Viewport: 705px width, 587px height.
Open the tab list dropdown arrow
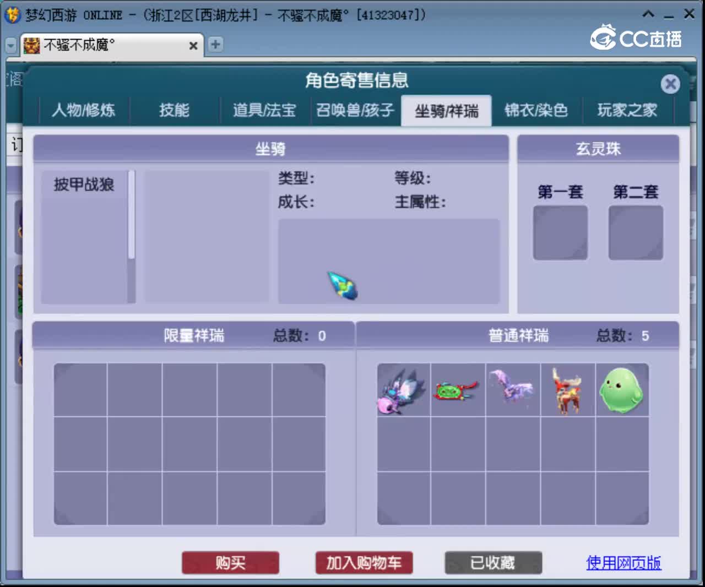tap(11, 45)
